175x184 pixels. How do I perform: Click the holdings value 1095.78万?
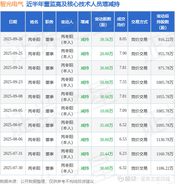pos(165,125)
